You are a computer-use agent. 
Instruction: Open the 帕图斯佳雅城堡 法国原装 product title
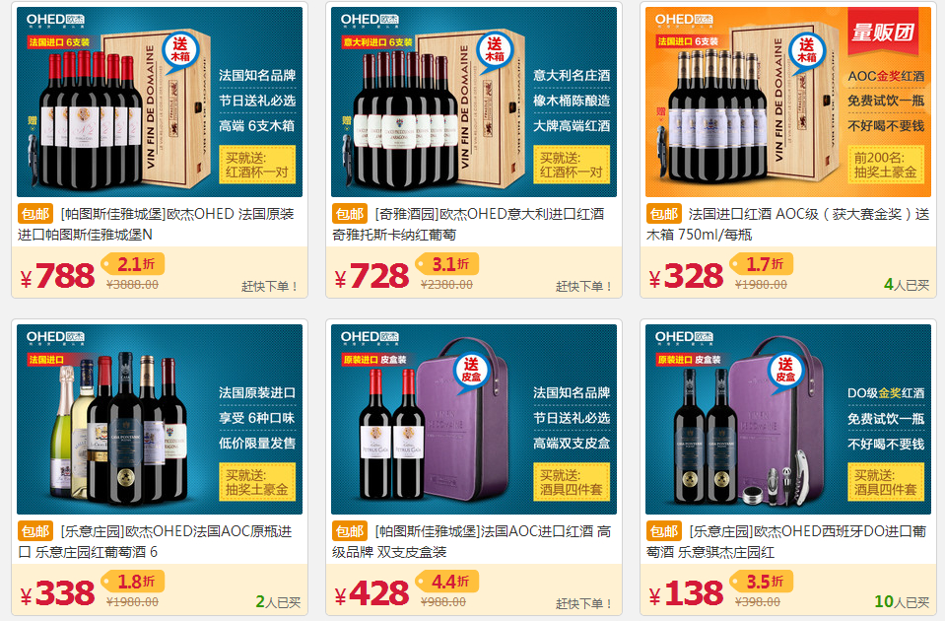(x=156, y=225)
